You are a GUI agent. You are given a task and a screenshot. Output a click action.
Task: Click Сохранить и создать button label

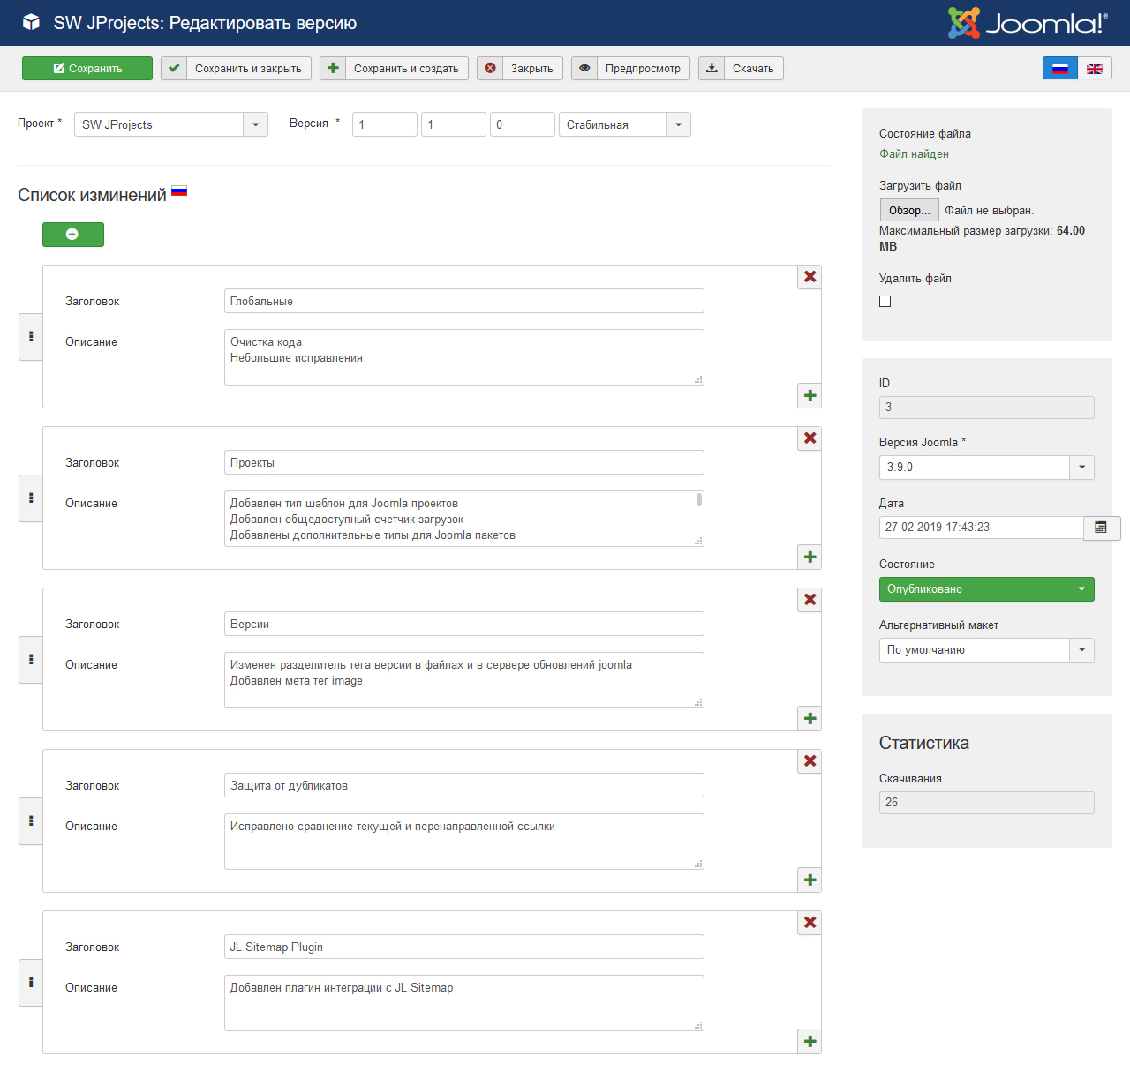[406, 68]
